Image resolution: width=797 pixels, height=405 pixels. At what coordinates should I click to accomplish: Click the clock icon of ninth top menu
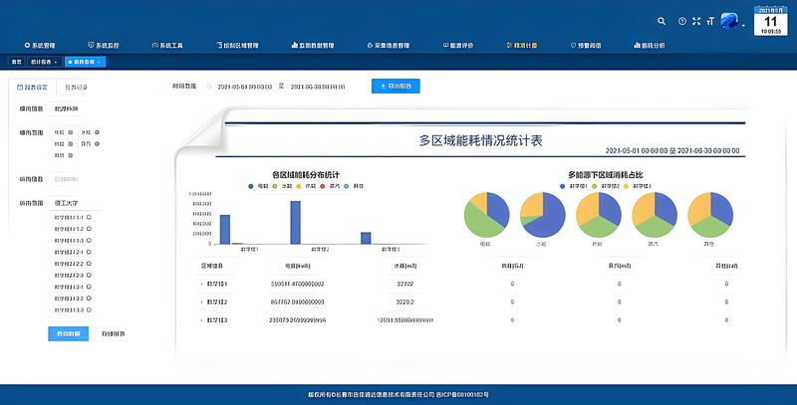573,45
